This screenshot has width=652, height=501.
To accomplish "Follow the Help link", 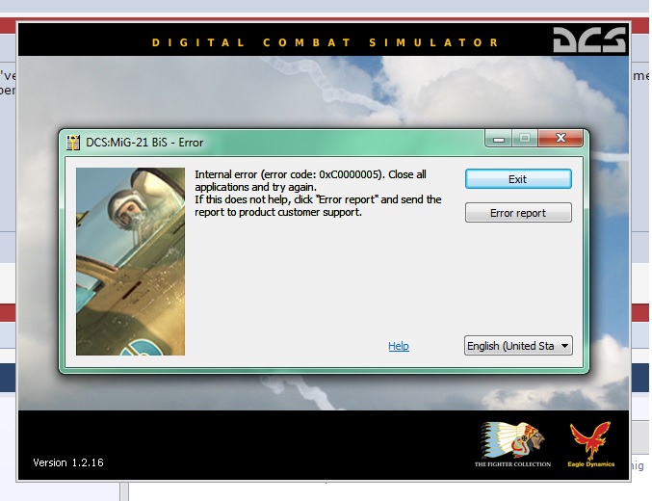I will pos(399,346).
